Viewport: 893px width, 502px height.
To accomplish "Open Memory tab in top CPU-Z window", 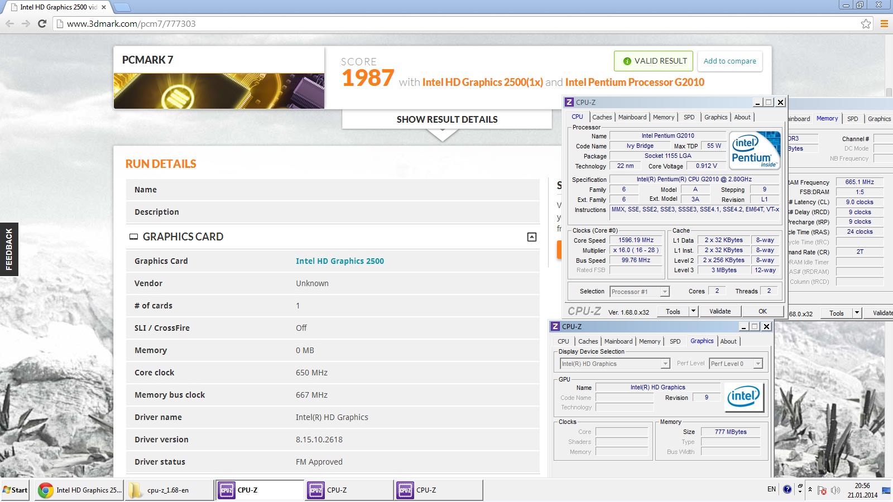I will click(x=664, y=117).
